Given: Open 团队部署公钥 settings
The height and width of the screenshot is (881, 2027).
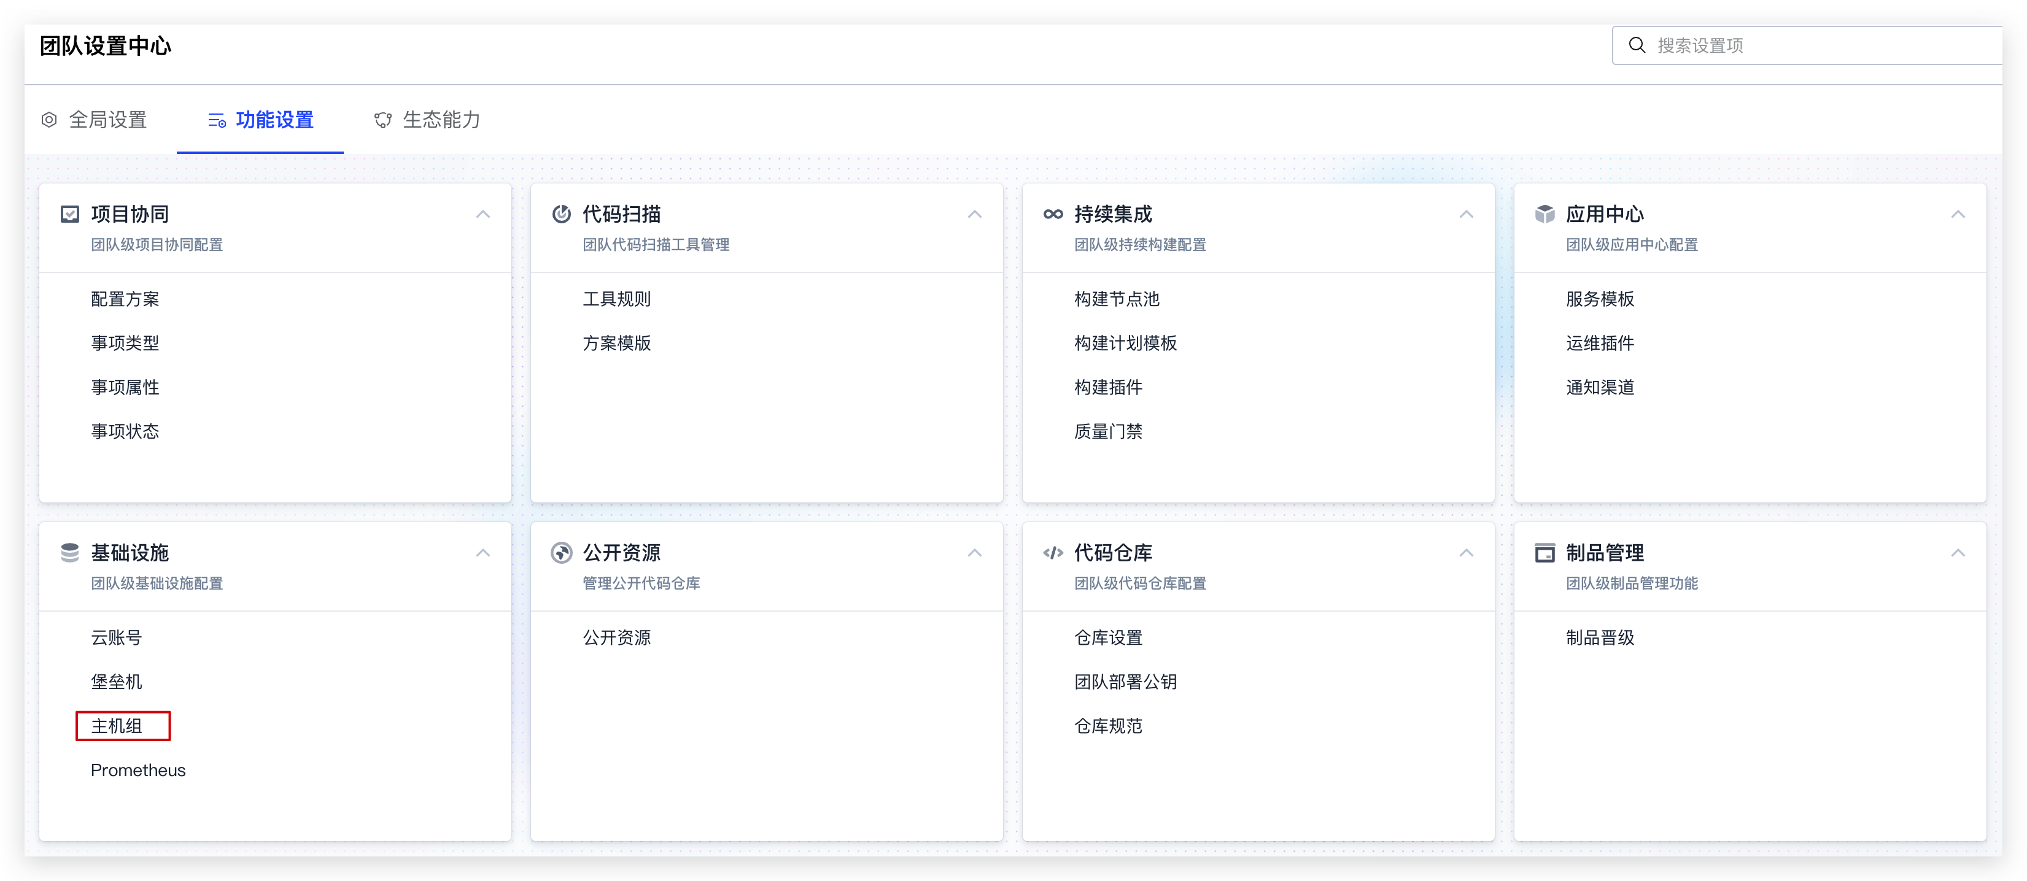Looking at the screenshot, I should point(1126,681).
